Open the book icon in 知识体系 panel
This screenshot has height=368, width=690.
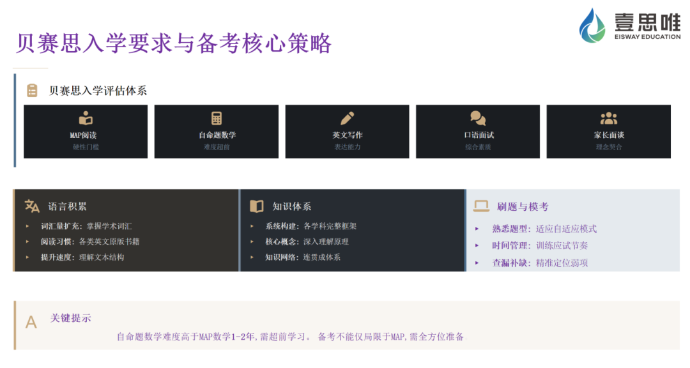pos(256,205)
